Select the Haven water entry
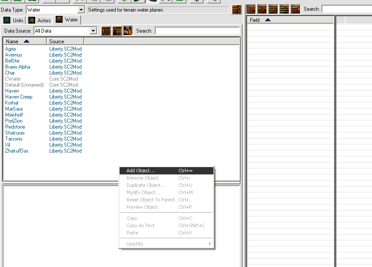This screenshot has height=267, width=372. [12, 91]
